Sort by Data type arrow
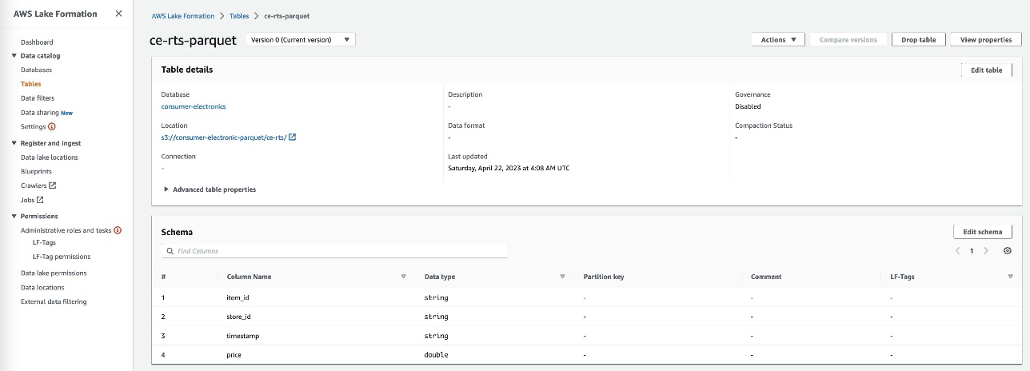 562,277
